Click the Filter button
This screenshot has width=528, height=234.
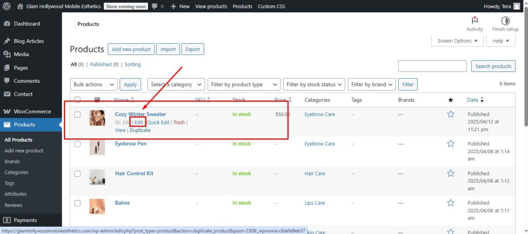(408, 85)
